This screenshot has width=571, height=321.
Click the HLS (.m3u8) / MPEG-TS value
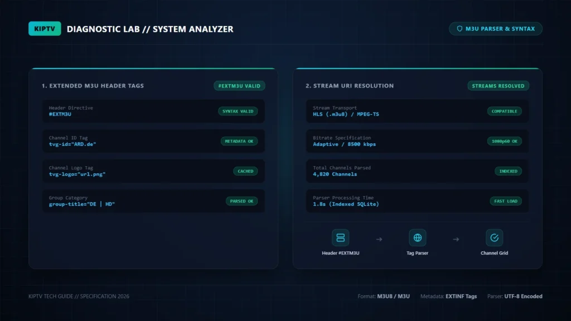click(346, 114)
